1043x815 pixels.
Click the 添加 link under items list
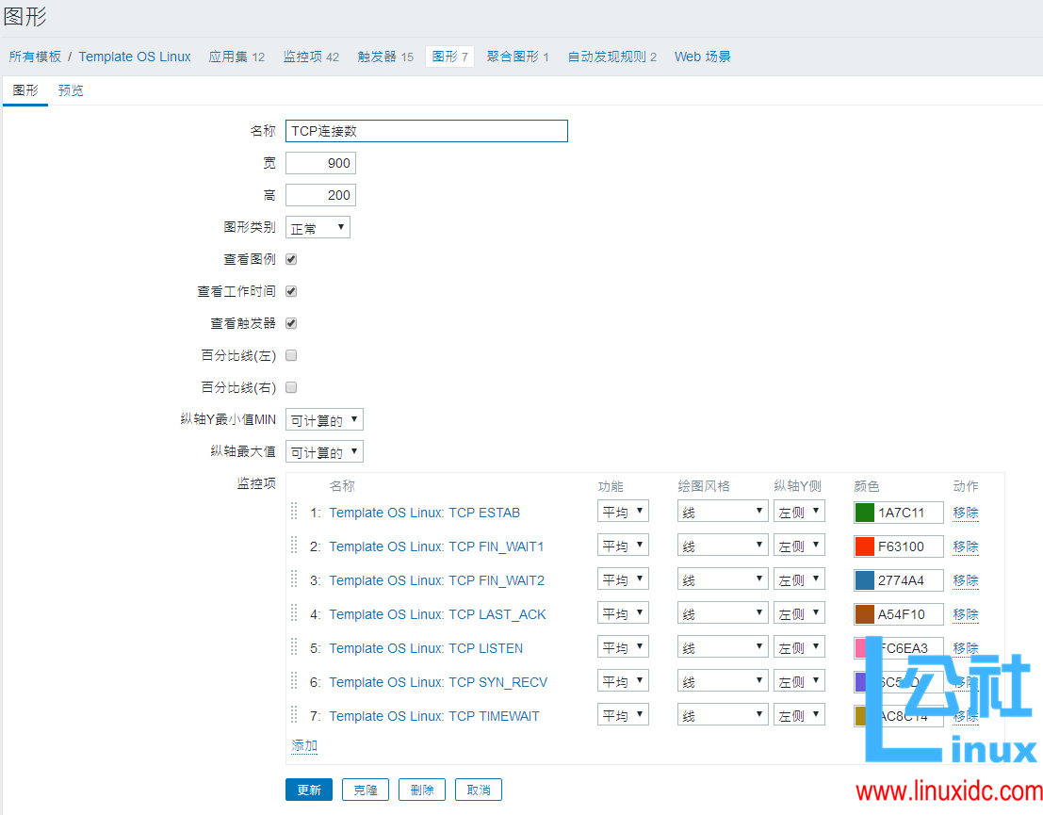pyautogui.click(x=304, y=745)
